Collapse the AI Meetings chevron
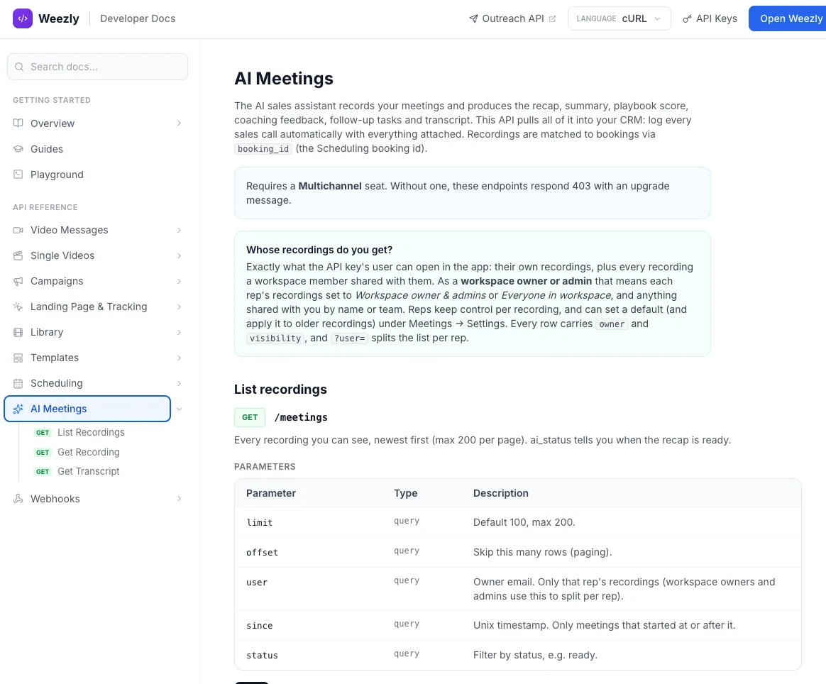This screenshot has height=684, width=826. (x=179, y=409)
